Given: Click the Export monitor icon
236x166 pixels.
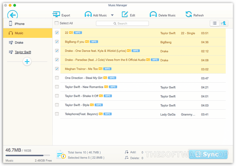Looking at the screenshot, I should pyautogui.click(x=56, y=15).
